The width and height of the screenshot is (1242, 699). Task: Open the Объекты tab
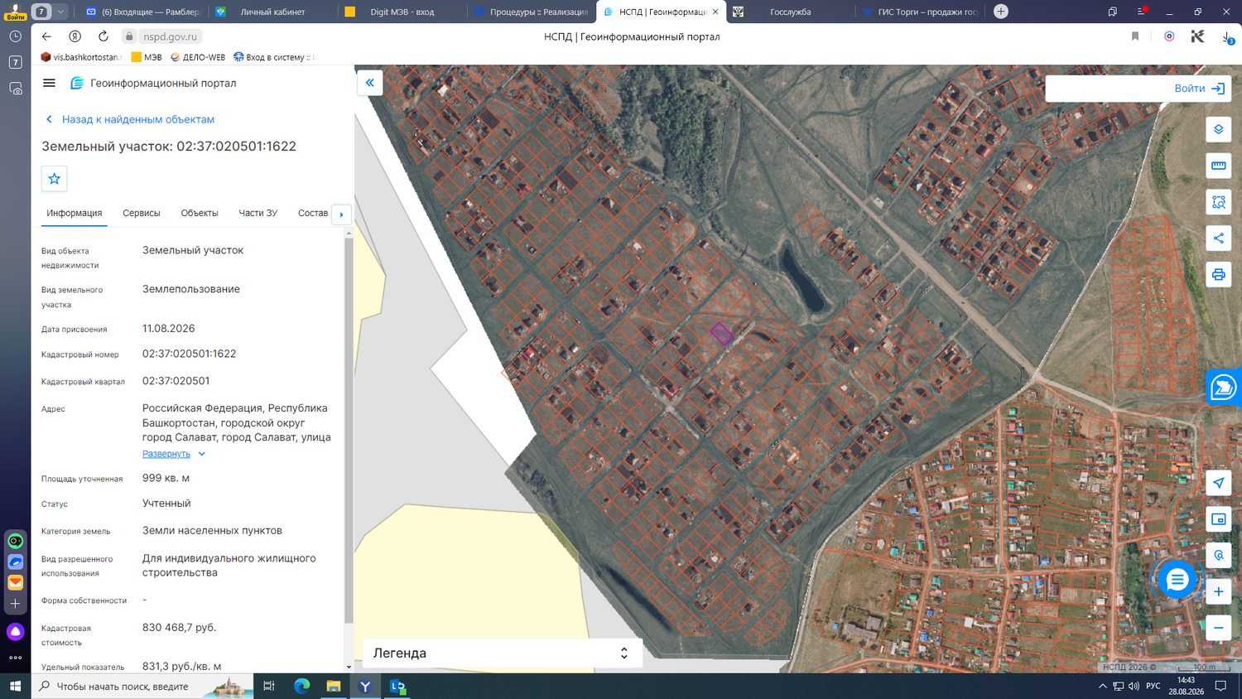(200, 213)
